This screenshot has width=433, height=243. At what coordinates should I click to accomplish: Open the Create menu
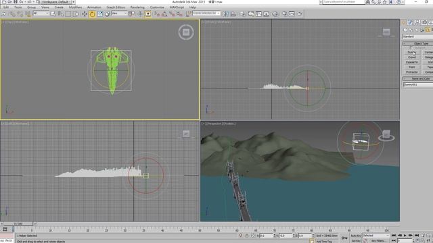click(59, 7)
